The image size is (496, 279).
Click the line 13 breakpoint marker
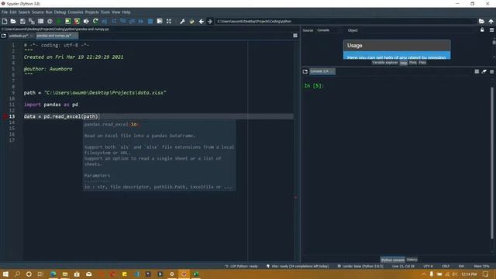click(5, 116)
